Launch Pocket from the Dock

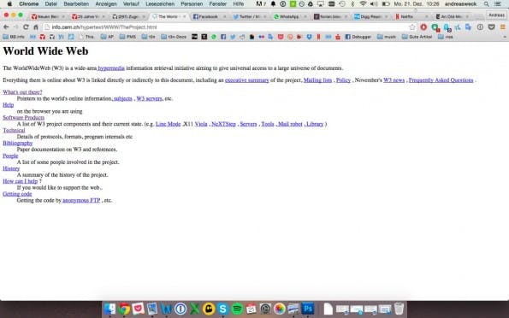[x=138, y=309]
